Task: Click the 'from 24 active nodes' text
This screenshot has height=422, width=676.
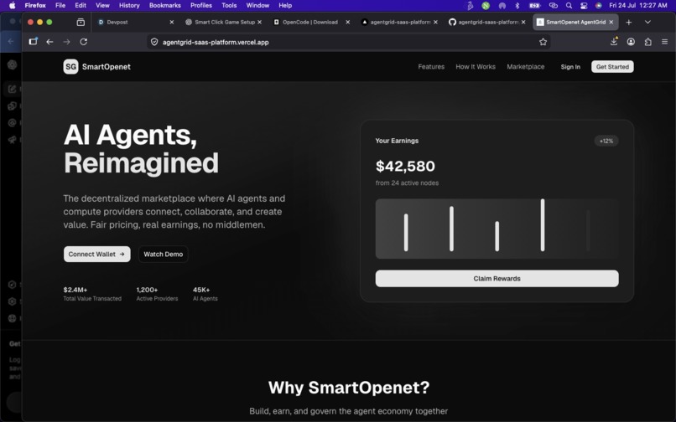Action: pyautogui.click(x=407, y=183)
